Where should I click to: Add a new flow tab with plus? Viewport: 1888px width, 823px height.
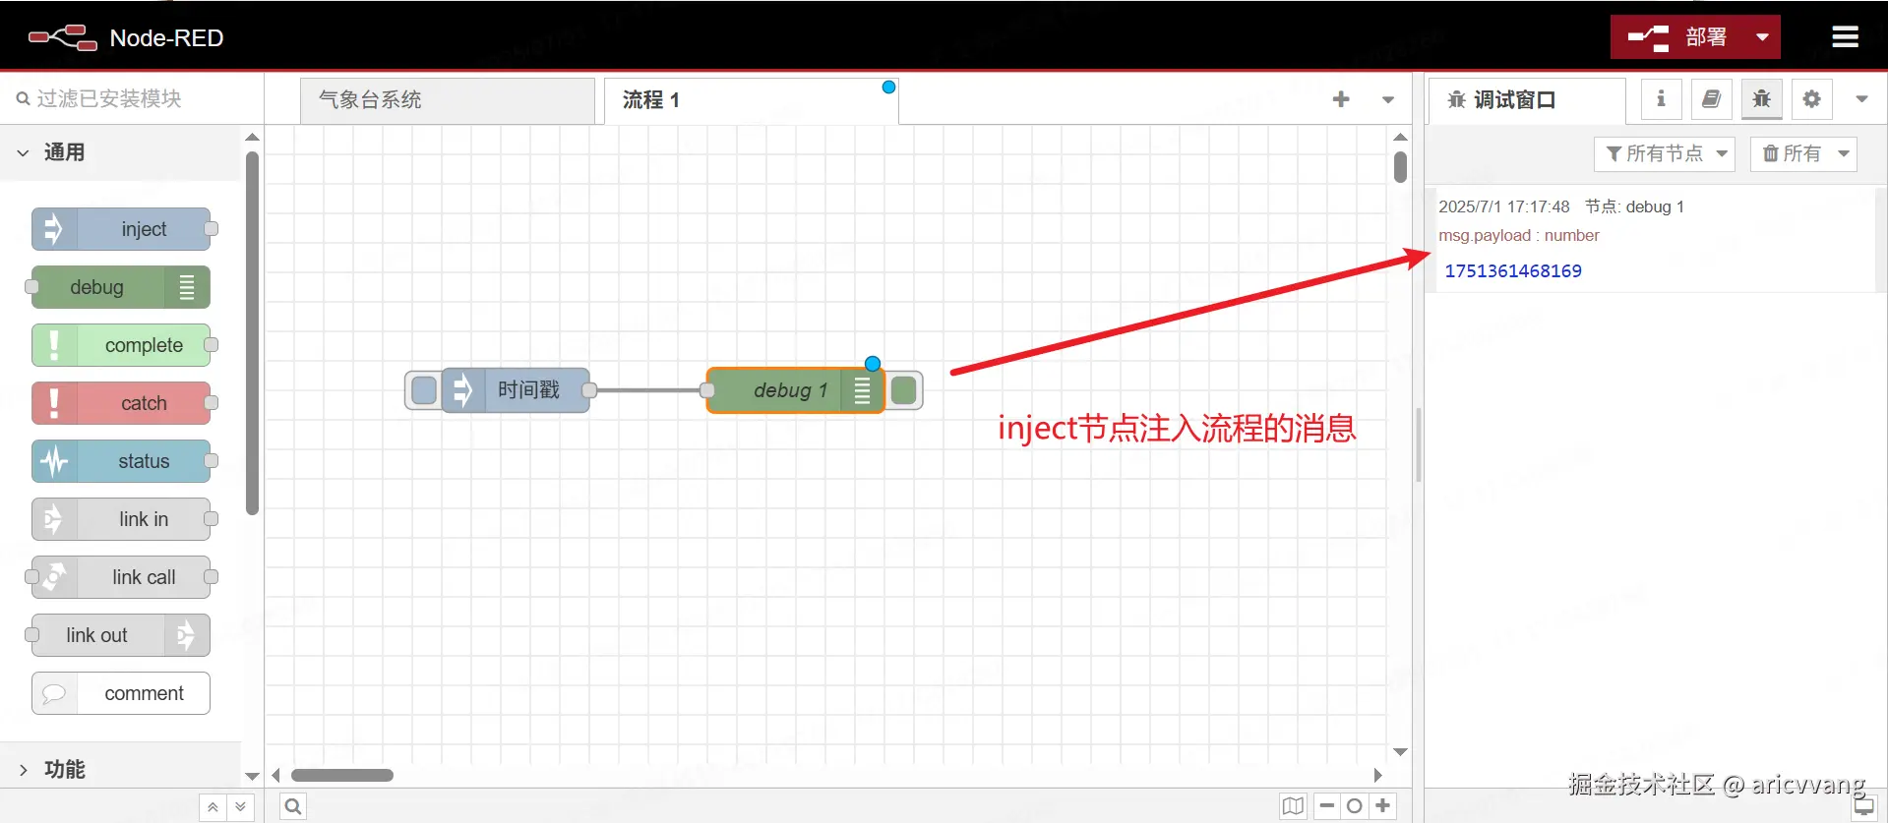click(x=1340, y=99)
